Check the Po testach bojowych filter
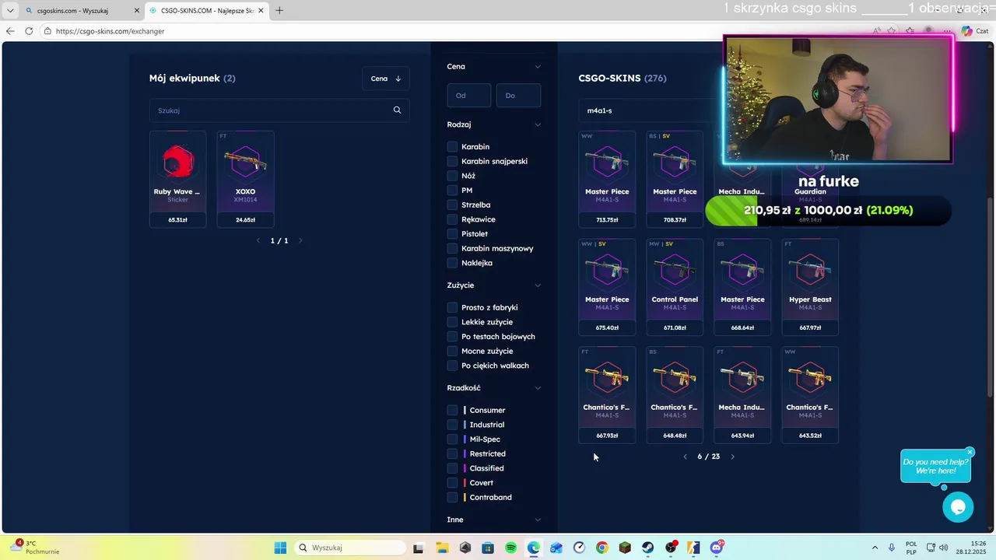 coord(452,336)
